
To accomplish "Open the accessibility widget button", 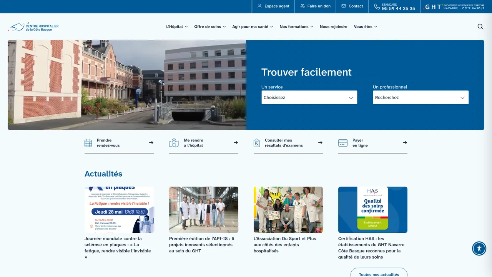I will click(479, 248).
